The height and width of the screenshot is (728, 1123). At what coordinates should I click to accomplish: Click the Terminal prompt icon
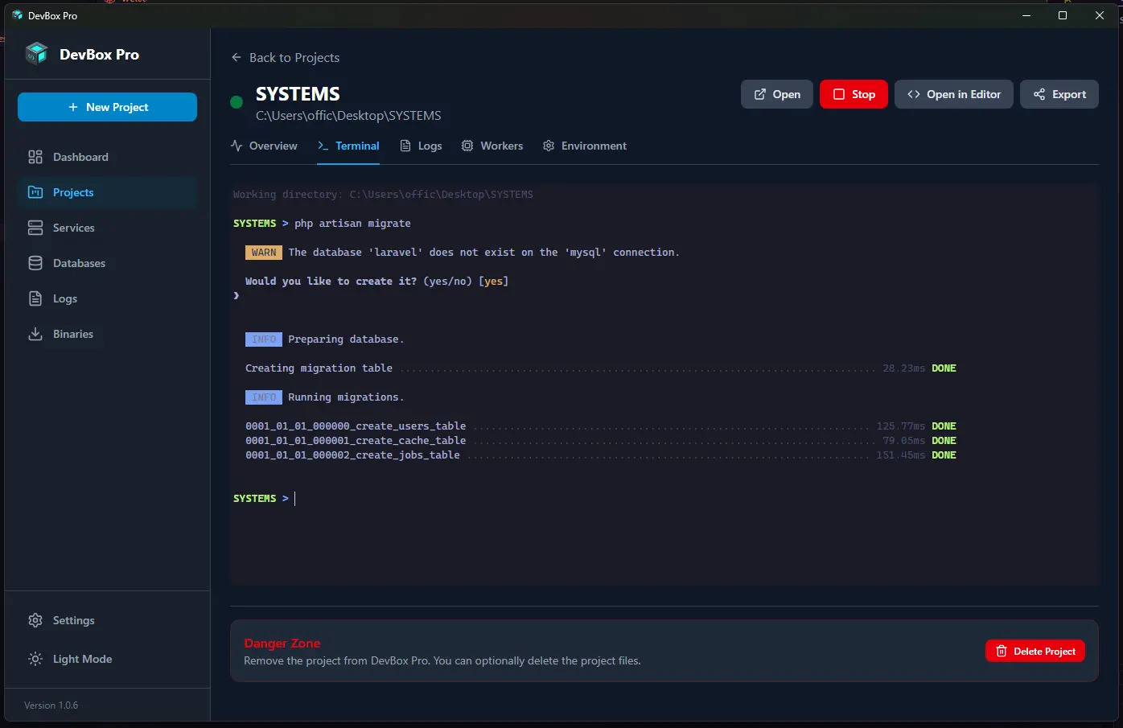pyautogui.click(x=323, y=146)
